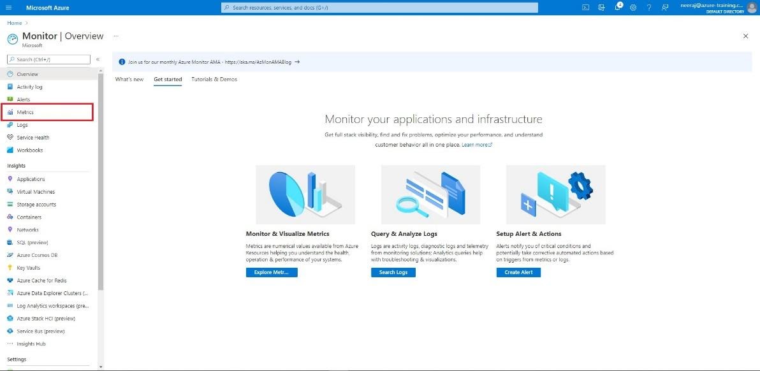Image resolution: width=760 pixels, height=371 pixels.
Task: Click the Workbooks icon in the sidebar
Action: [10, 150]
